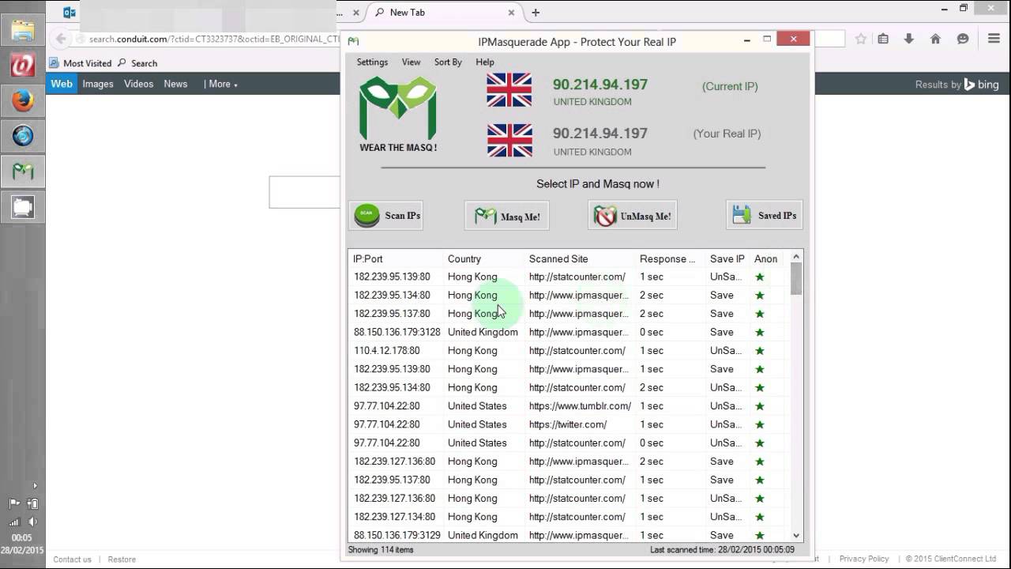Image resolution: width=1011 pixels, height=569 pixels.
Task: Expand the More dropdown in search bar
Action: [x=221, y=84]
